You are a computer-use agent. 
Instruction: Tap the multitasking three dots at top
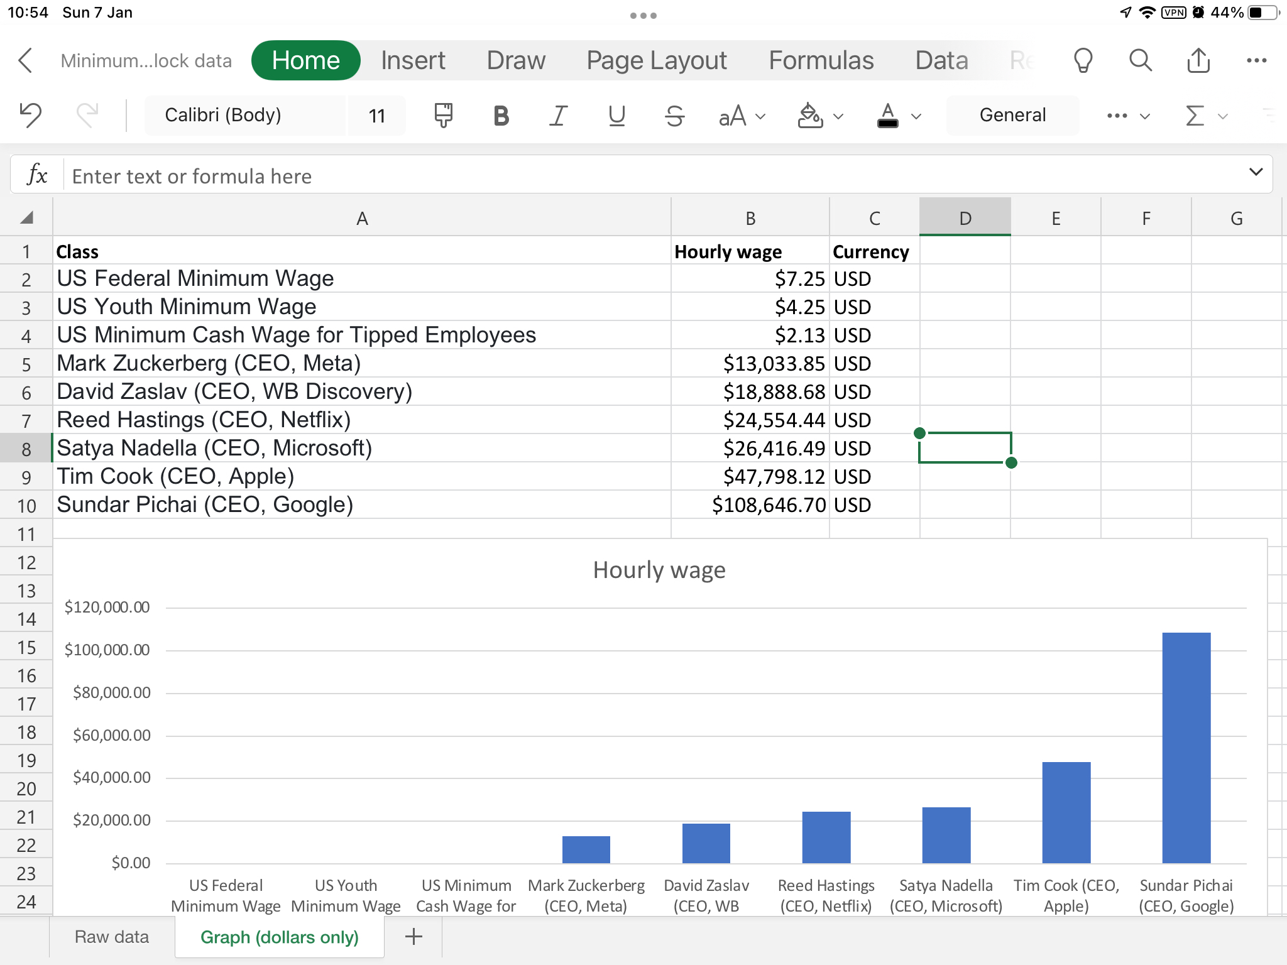tap(643, 15)
